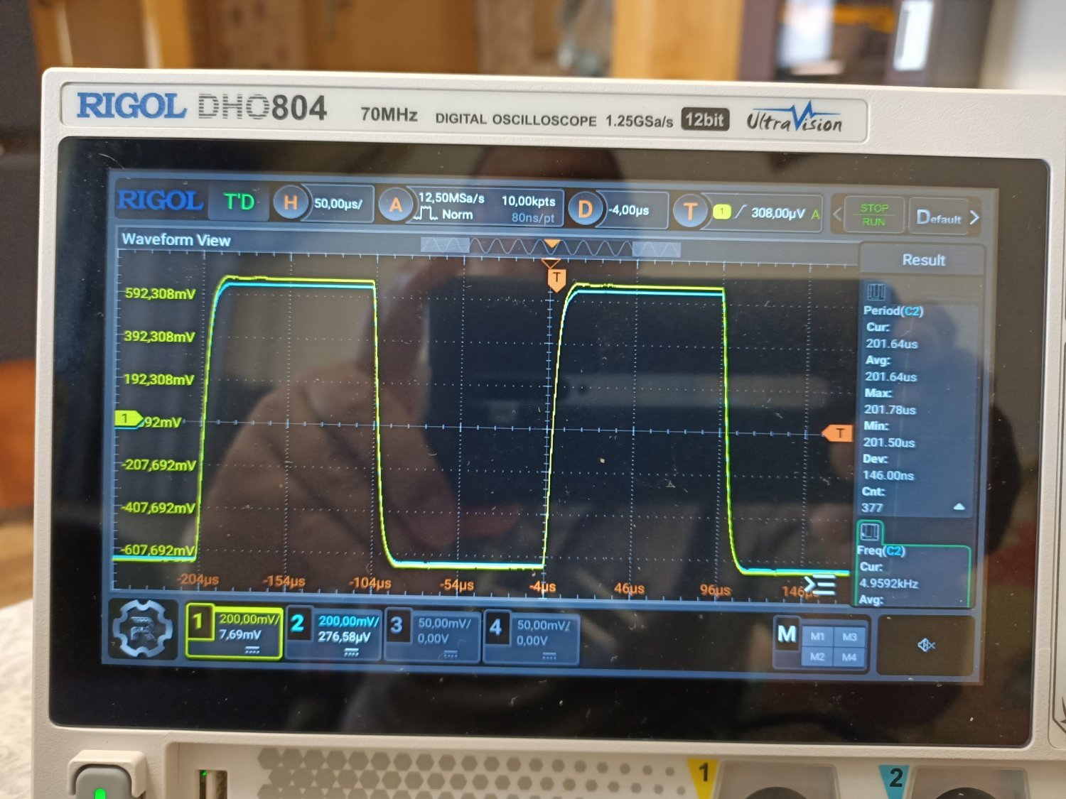Viewport: 1066px width, 799px height.
Task: Tap the D delay icon
Action: click(x=585, y=210)
